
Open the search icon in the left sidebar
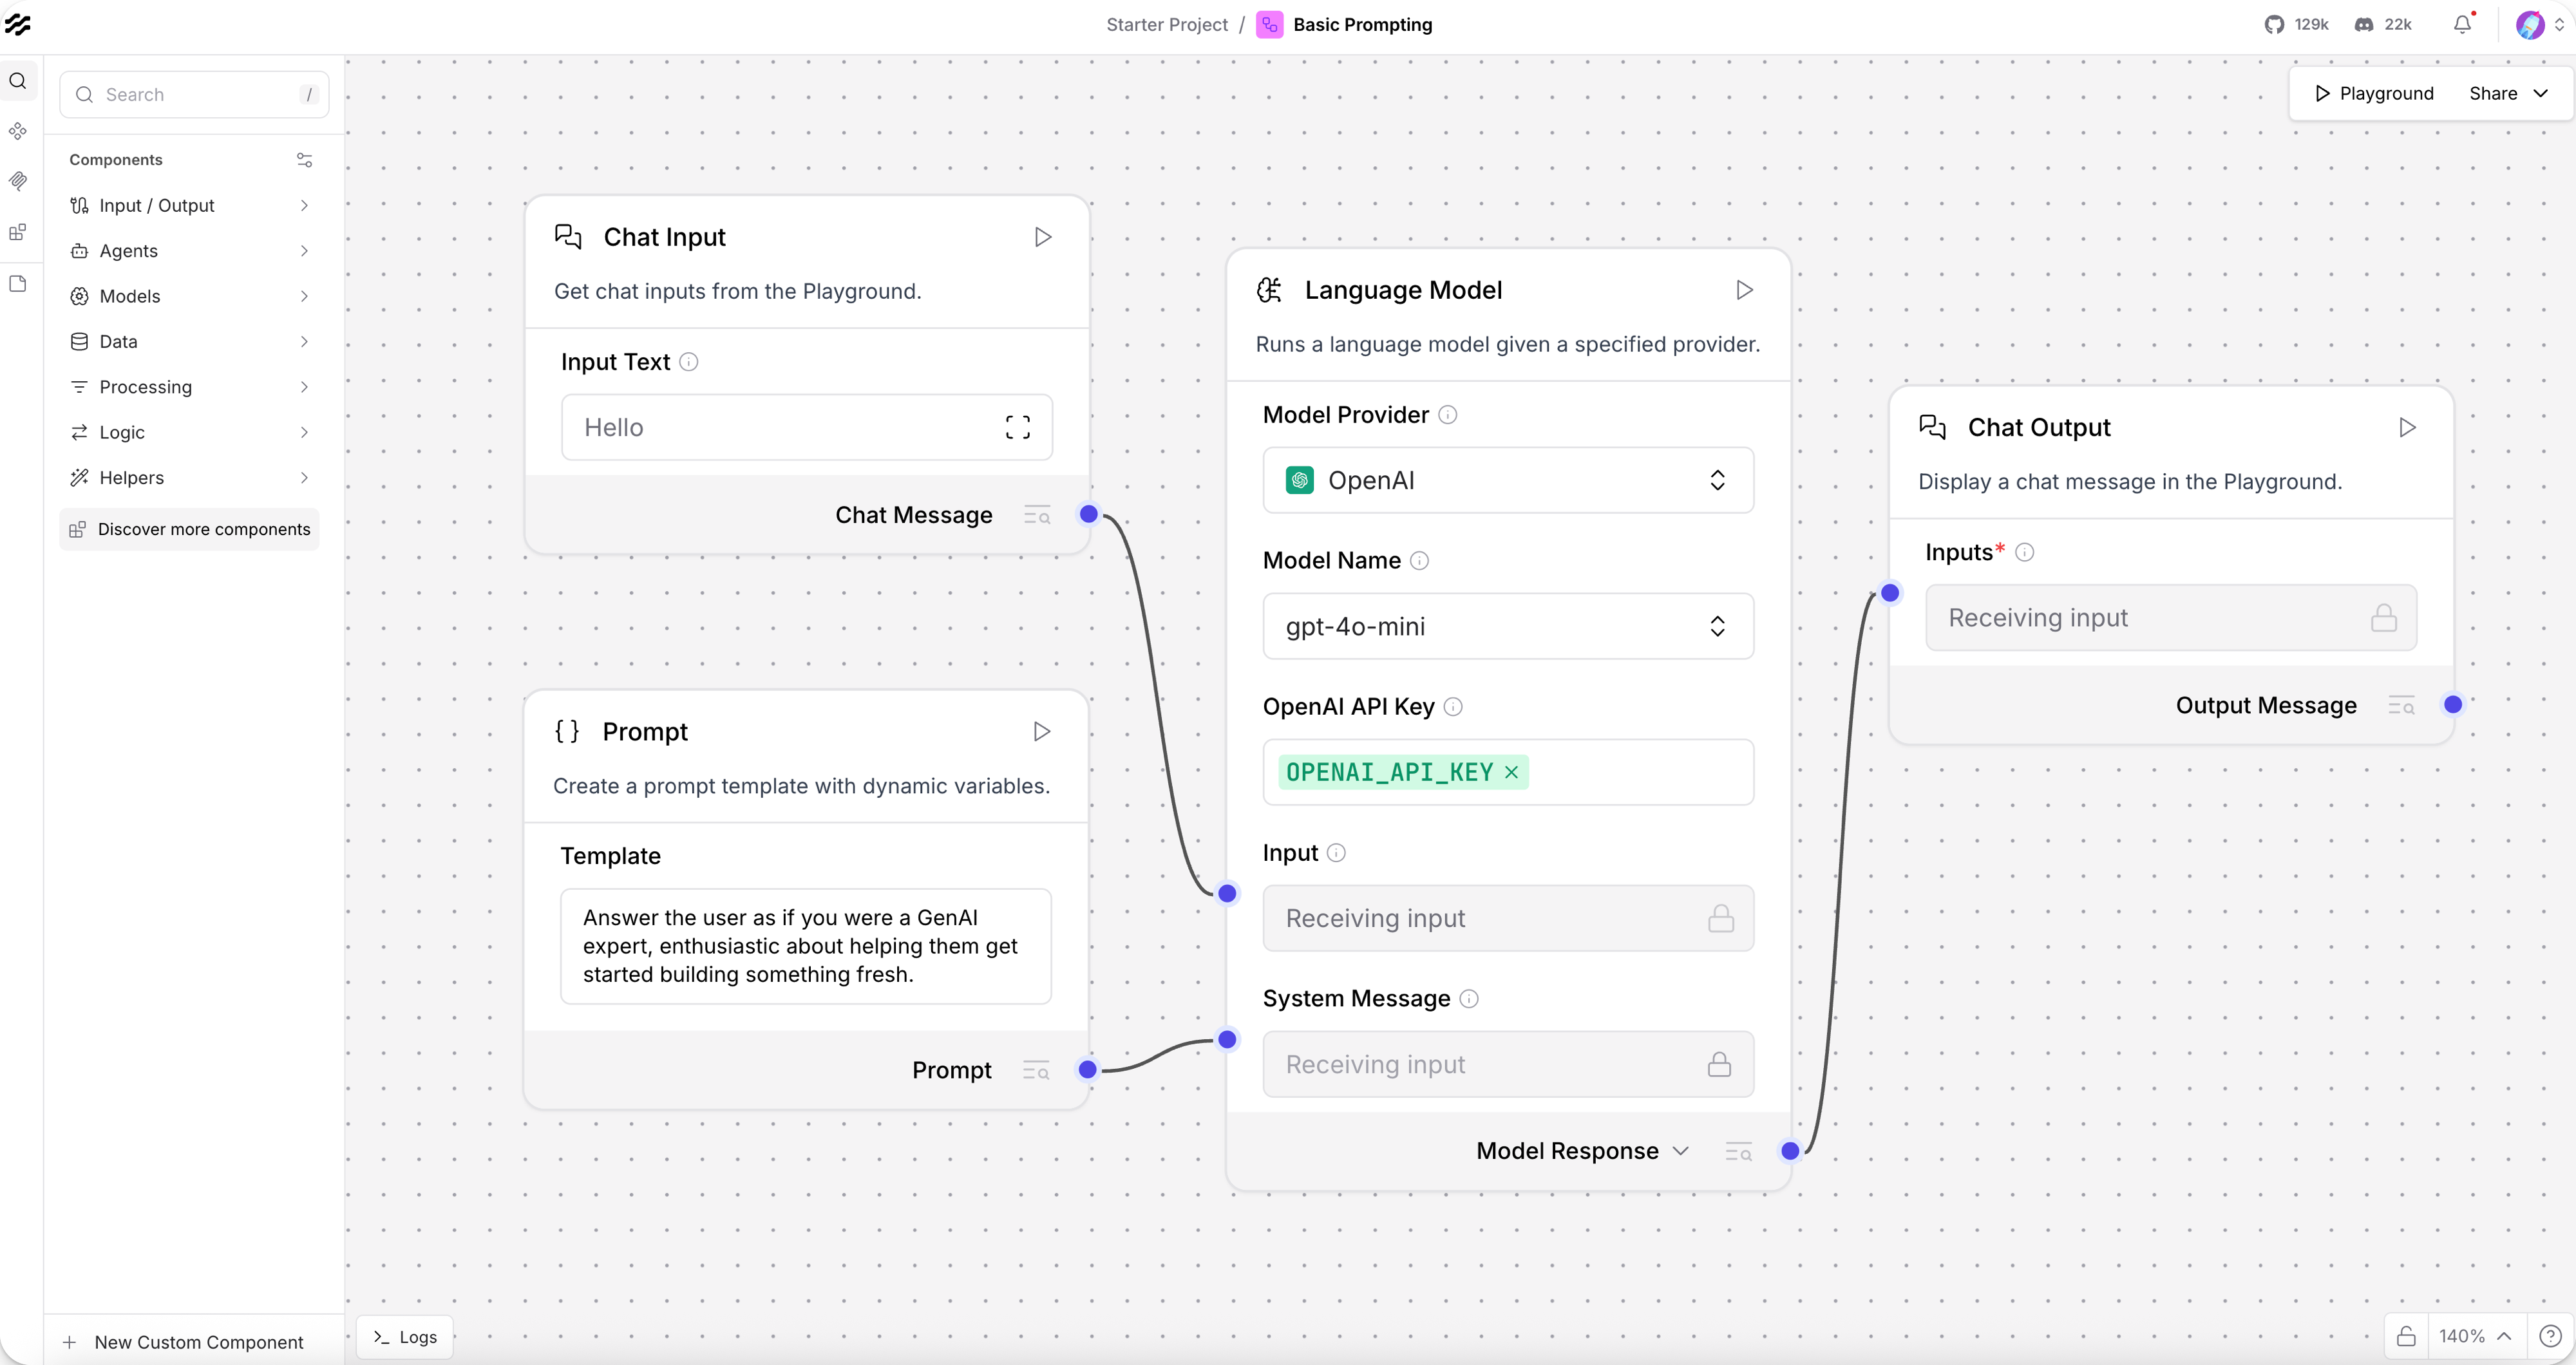(x=18, y=81)
